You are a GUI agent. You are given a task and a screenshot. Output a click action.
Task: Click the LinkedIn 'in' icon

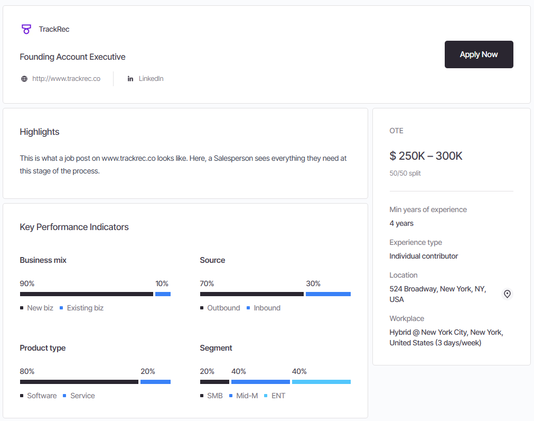pyautogui.click(x=130, y=79)
